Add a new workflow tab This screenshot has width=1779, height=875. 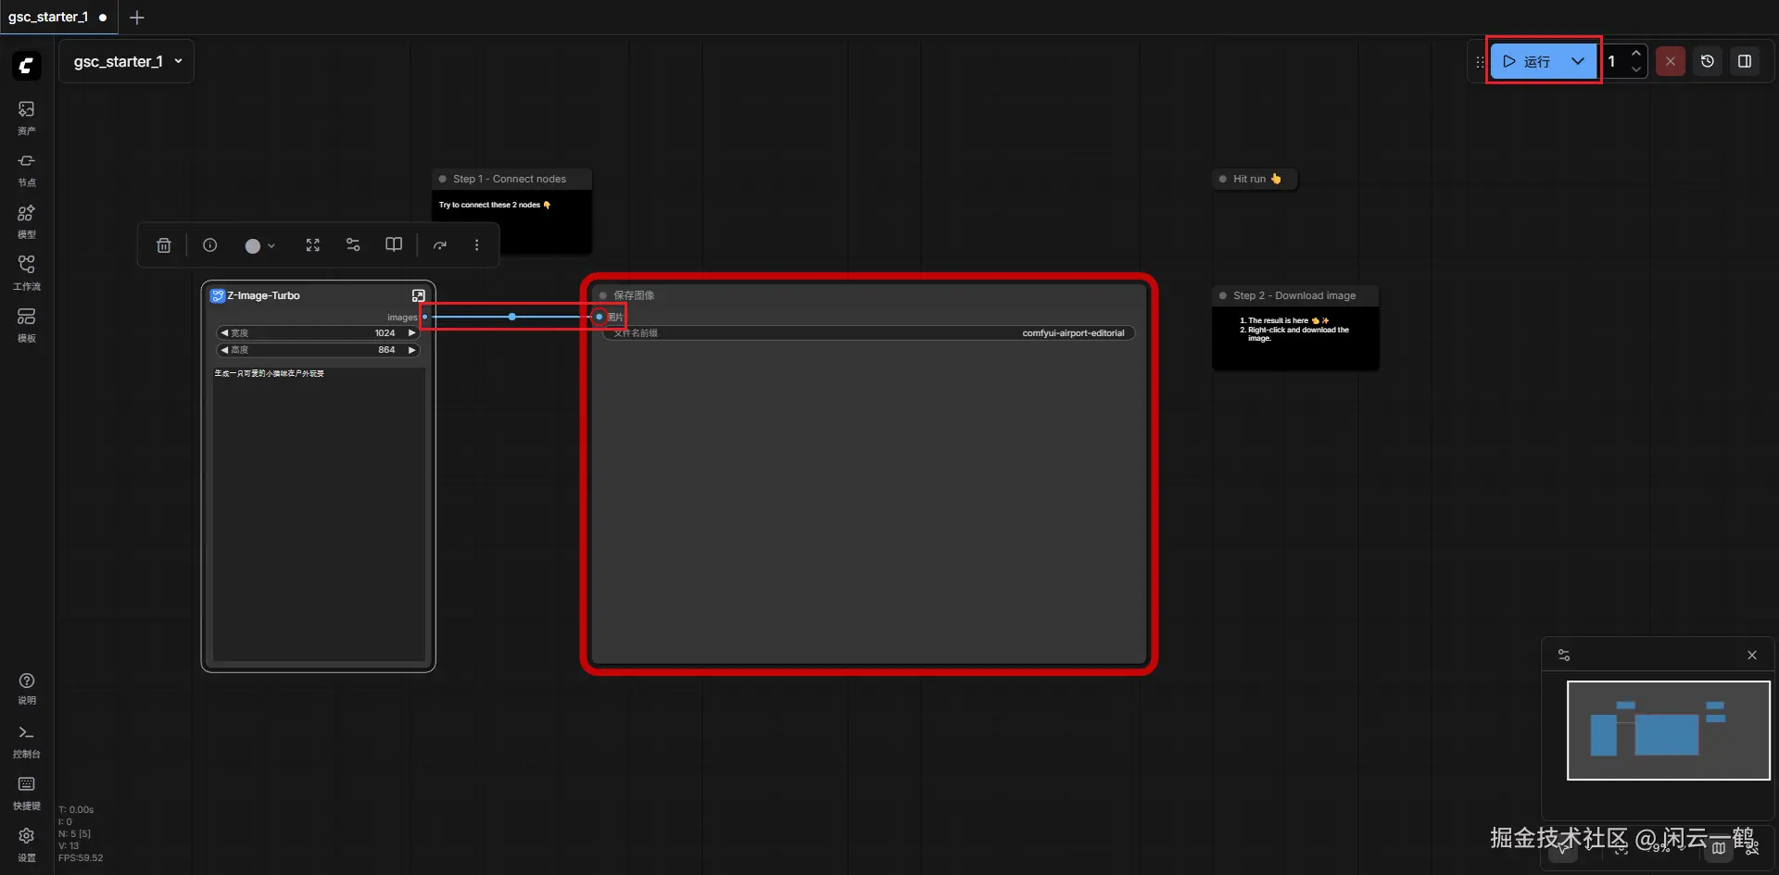(x=137, y=18)
